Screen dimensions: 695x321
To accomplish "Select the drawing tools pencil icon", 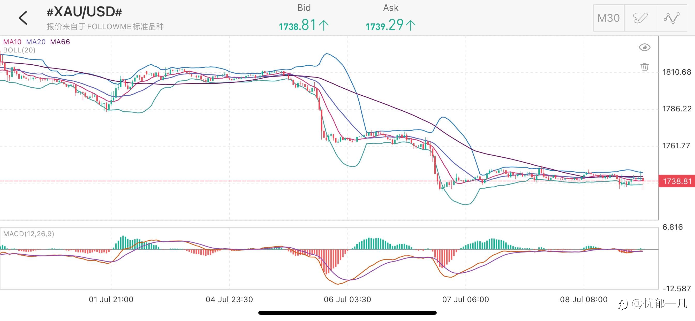I will point(640,18).
